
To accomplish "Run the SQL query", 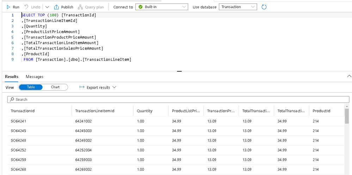I will [x=13, y=7].
